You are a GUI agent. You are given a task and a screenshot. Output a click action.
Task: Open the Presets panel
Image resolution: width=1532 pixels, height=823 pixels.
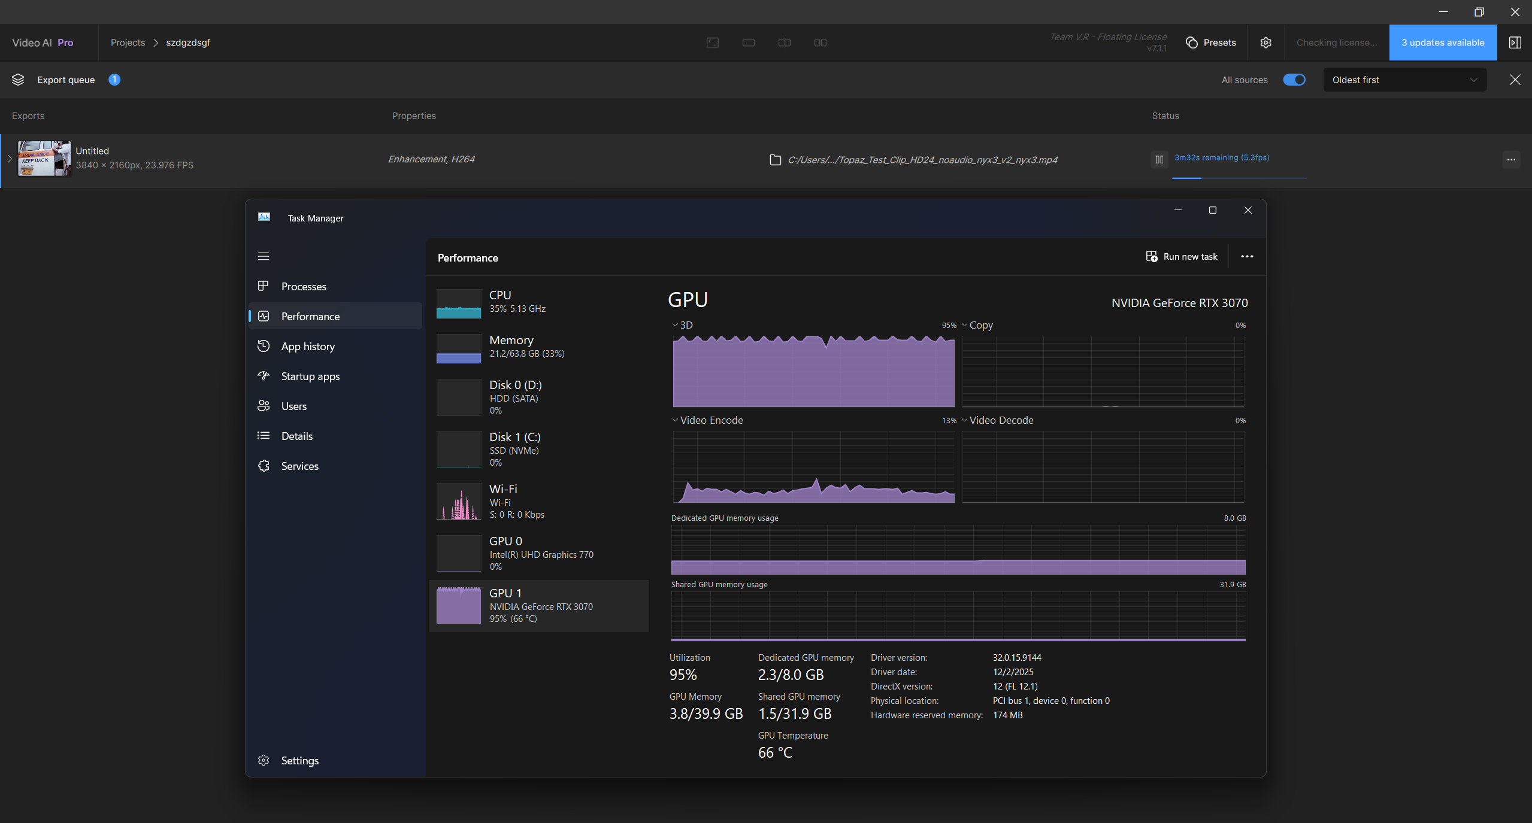coord(1211,42)
